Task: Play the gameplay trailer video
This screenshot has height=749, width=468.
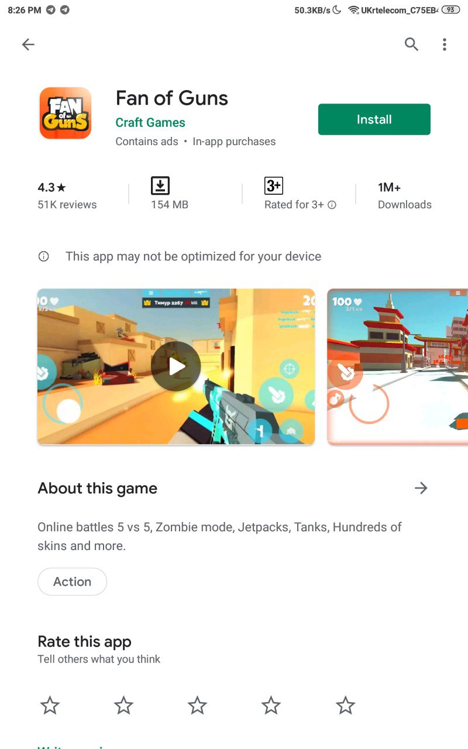Action: [x=176, y=367]
